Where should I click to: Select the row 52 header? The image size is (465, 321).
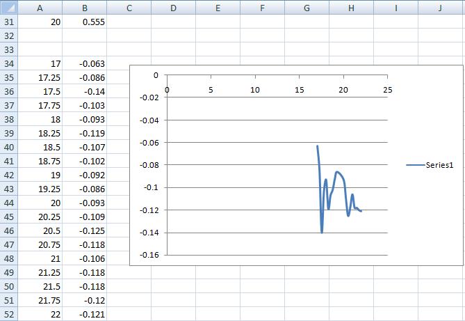point(10,314)
